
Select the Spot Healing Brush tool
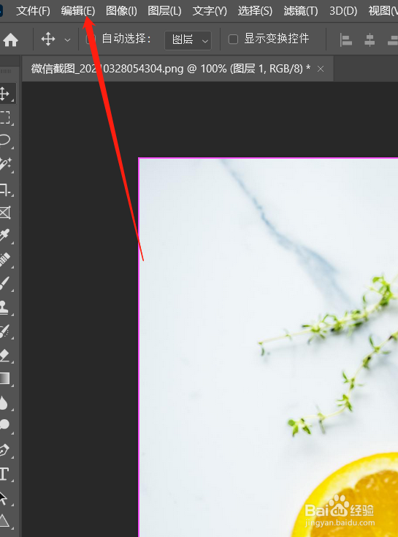[4, 260]
